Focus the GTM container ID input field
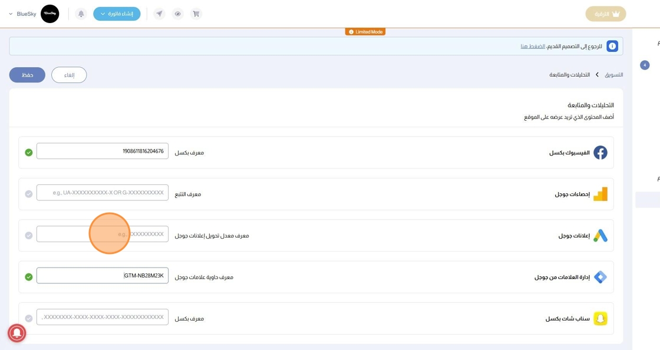Viewport: 660px width, 350px height. (103, 276)
